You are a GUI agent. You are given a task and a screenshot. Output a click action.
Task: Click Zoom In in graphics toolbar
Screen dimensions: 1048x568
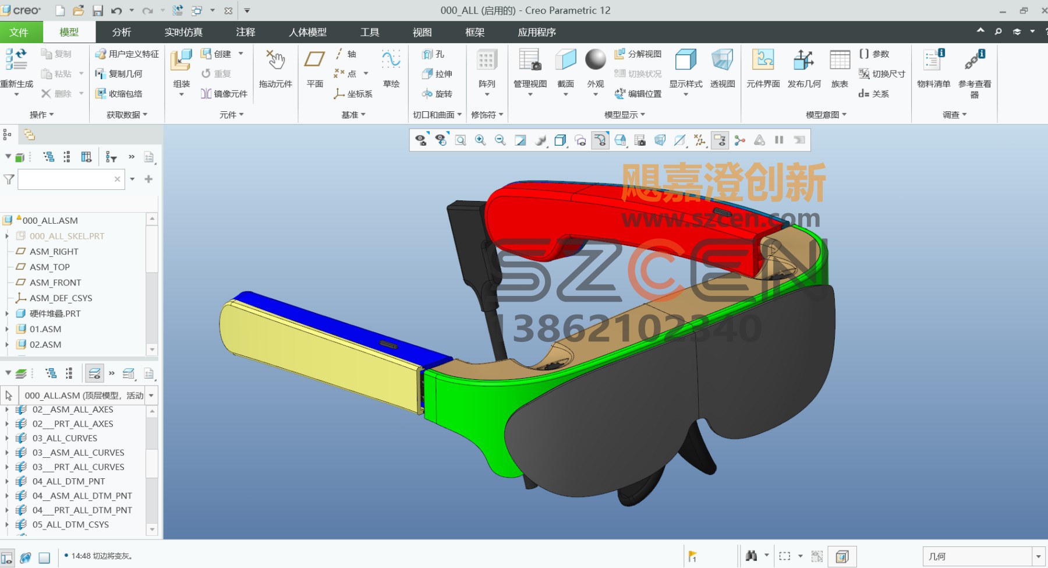480,140
